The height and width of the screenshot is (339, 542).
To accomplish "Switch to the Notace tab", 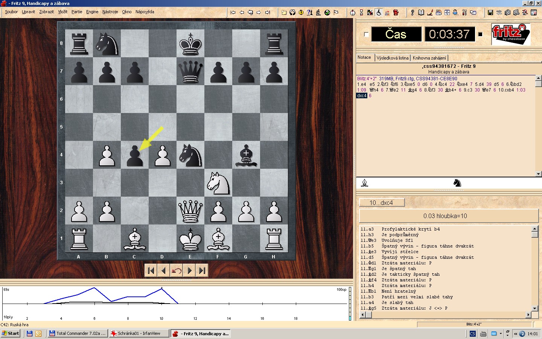I will click(x=364, y=57).
